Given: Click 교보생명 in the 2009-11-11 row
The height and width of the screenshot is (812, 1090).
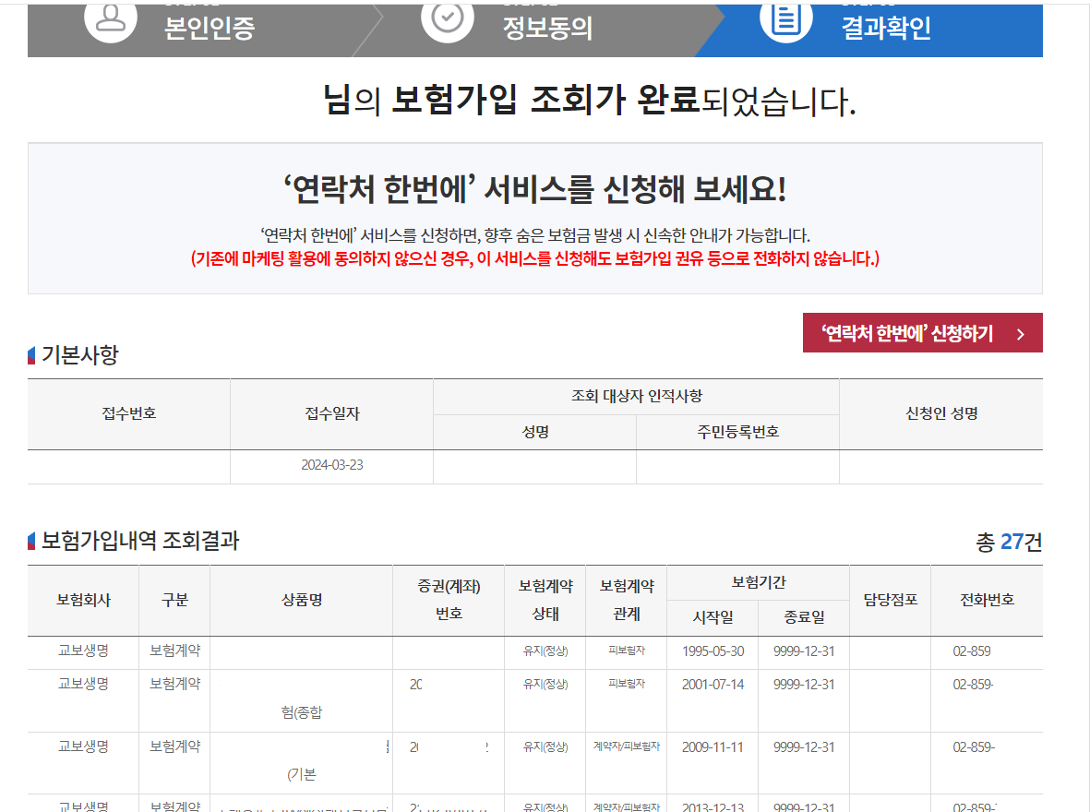Looking at the screenshot, I should 83,746.
